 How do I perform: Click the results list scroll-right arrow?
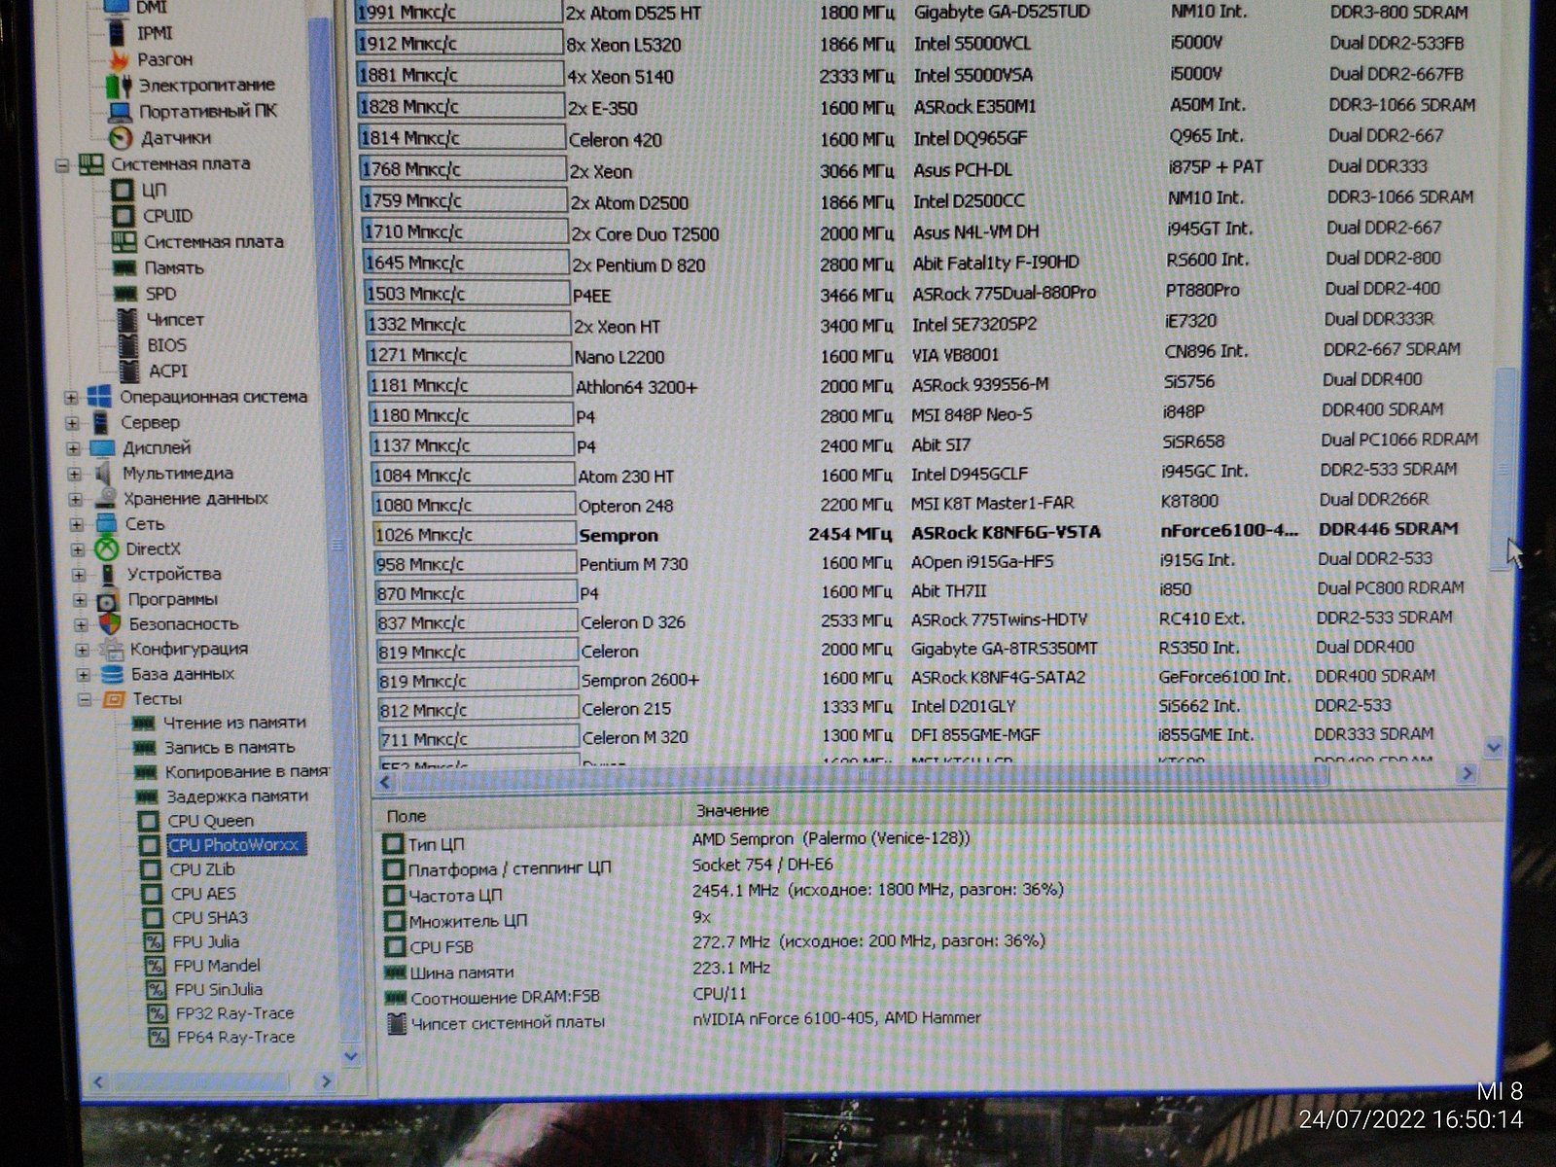coord(1467,774)
